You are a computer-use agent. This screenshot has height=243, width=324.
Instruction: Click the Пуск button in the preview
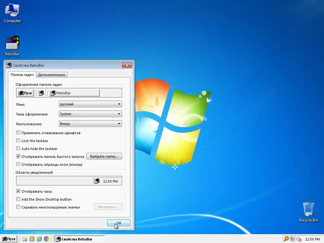tap(25, 93)
